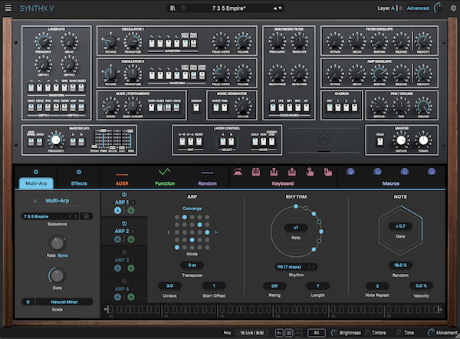460x339 pixels.
Task: Click the lock icon beside Multi-Arp
Action: (x=35, y=201)
